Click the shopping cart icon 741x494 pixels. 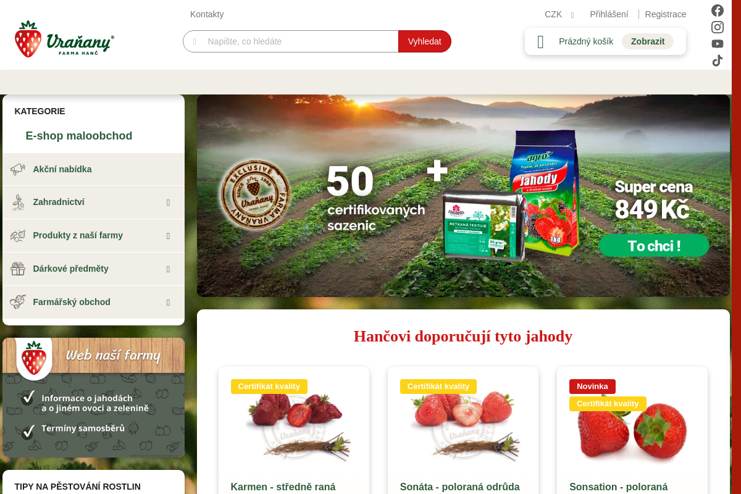[541, 41]
